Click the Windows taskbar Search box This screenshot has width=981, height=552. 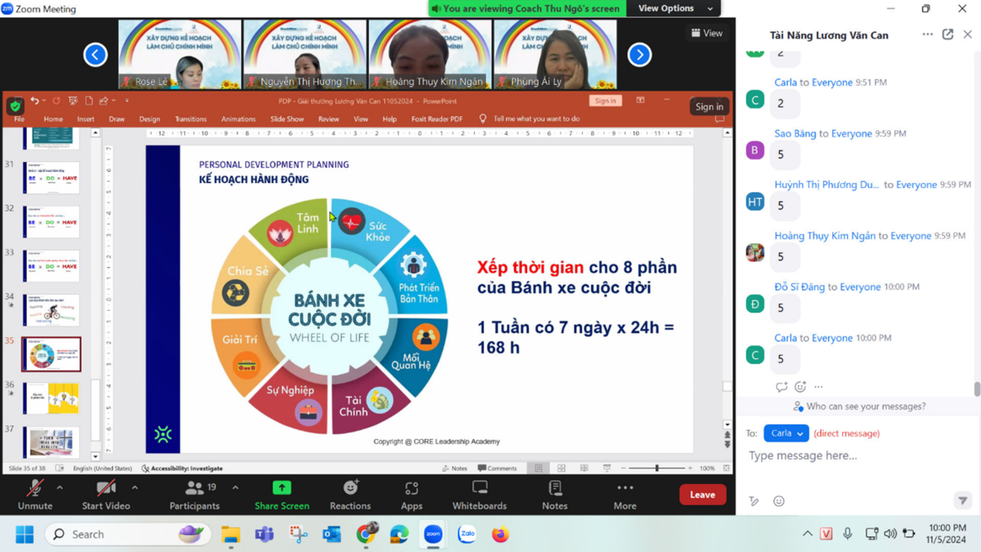pyautogui.click(x=128, y=534)
